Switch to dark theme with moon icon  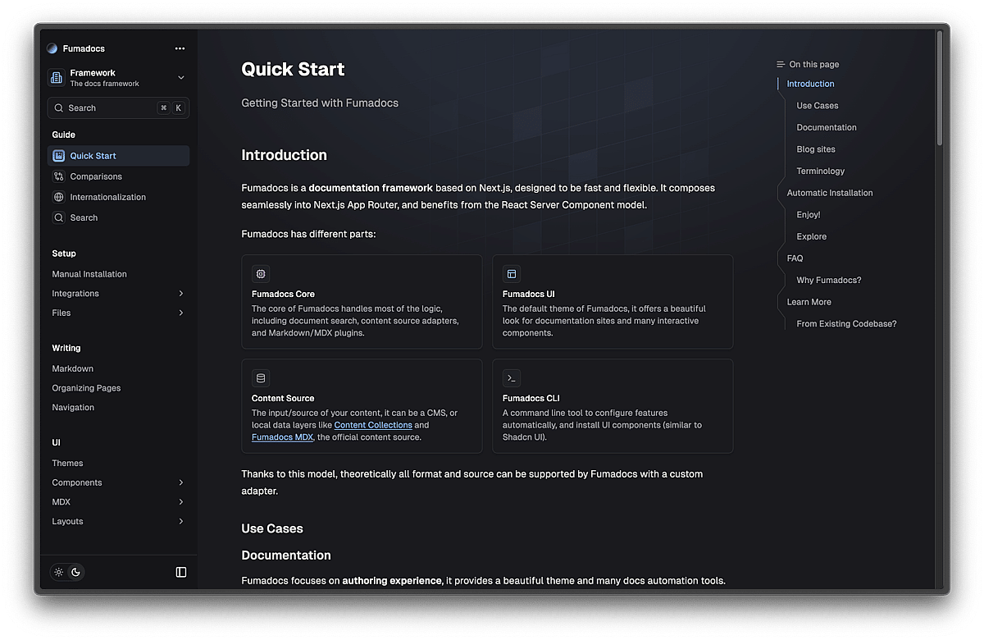coord(75,572)
